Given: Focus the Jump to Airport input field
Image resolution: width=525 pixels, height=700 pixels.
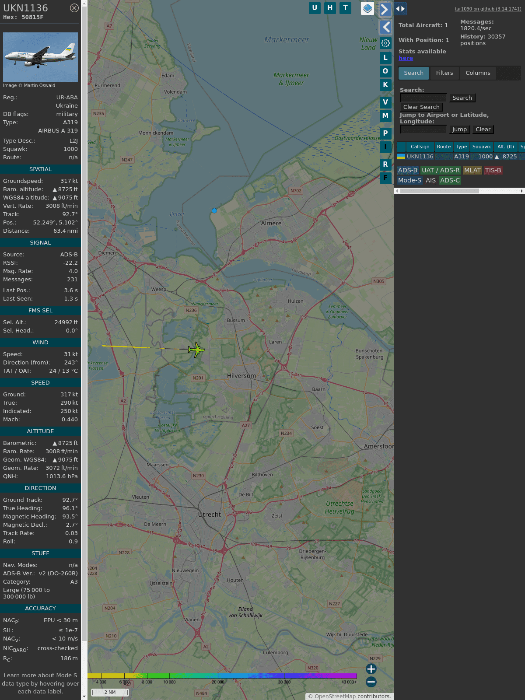Looking at the screenshot, I should click(x=423, y=129).
